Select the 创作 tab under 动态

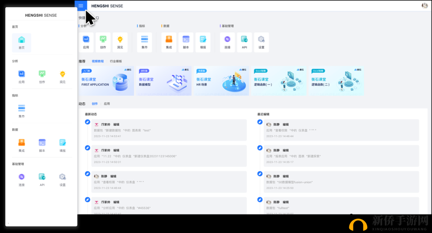pyautogui.click(x=94, y=103)
